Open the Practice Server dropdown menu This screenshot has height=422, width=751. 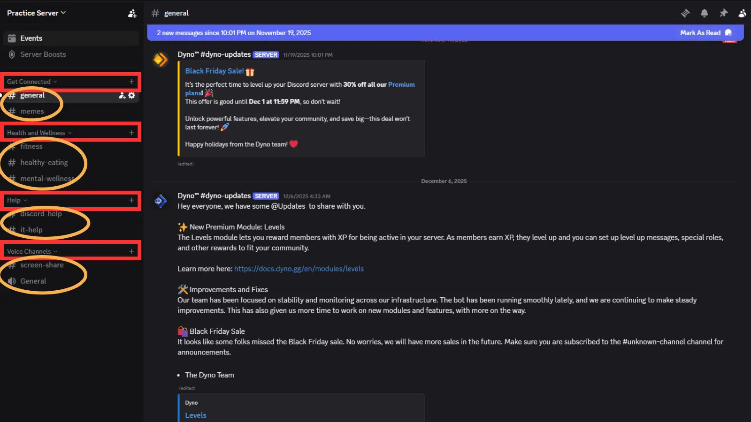(33, 13)
